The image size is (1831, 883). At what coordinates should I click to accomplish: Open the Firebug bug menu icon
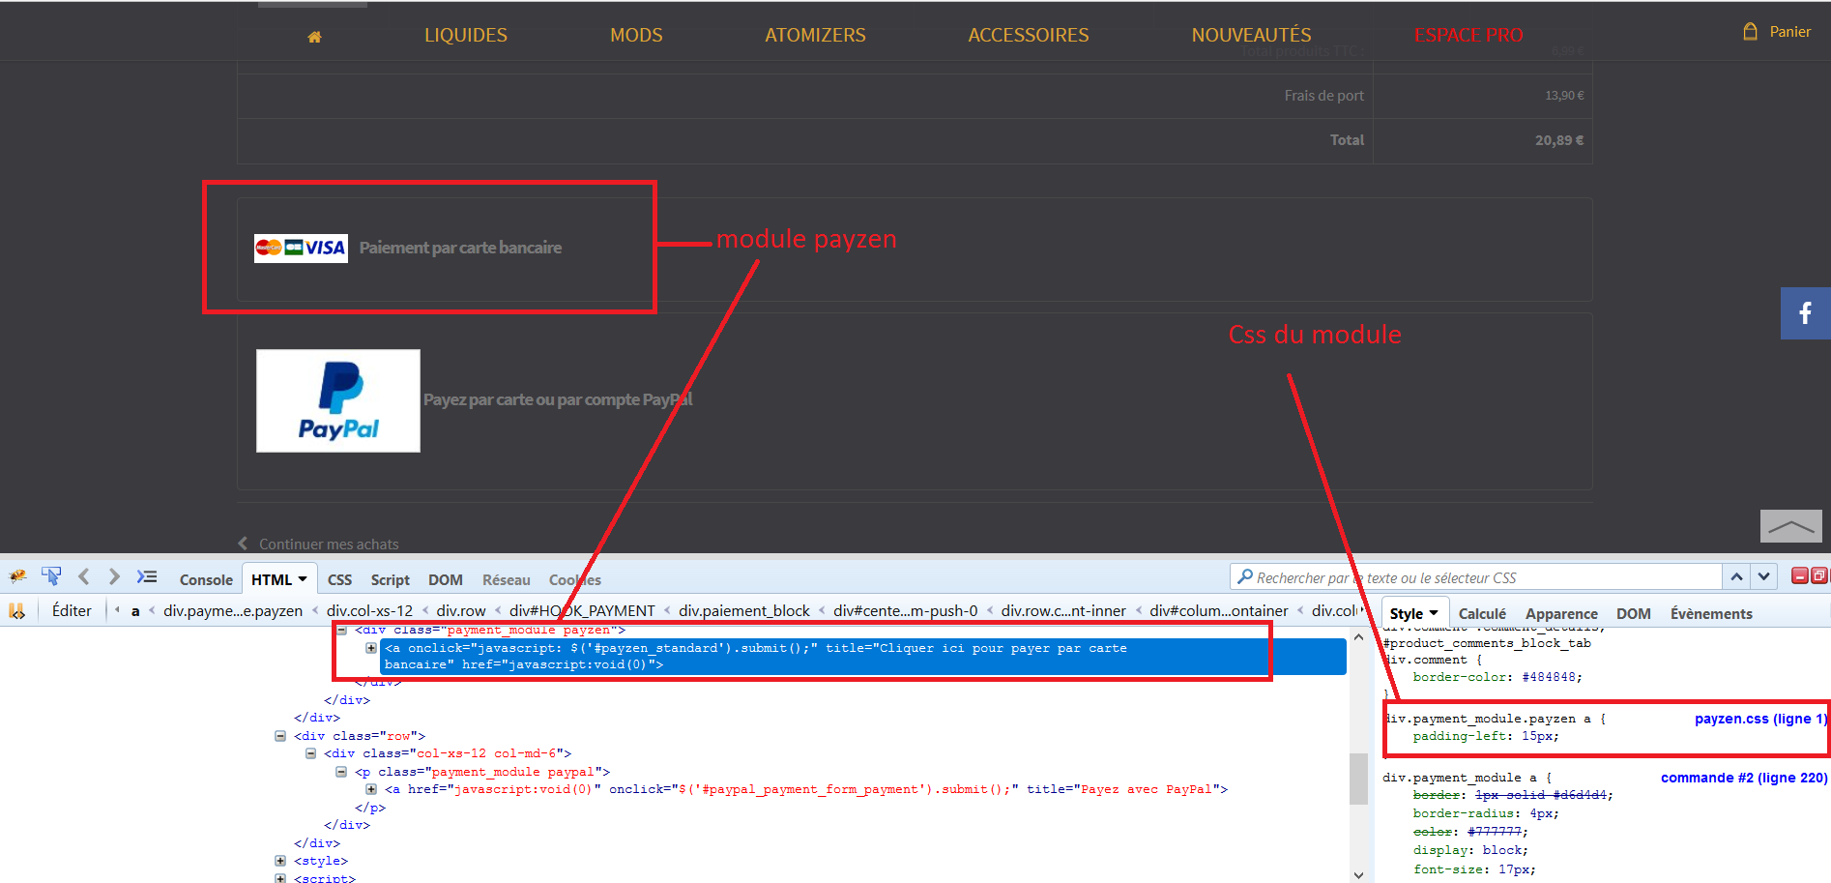click(x=17, y=577)
